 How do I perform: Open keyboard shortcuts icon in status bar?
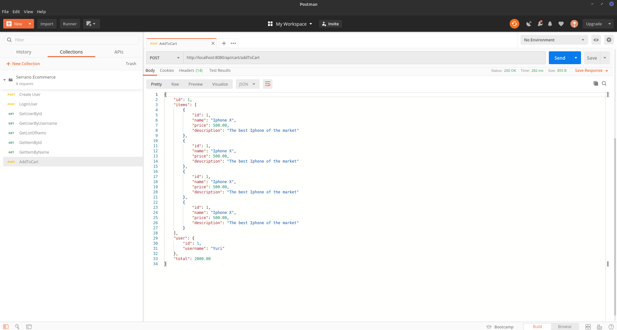point(599,326)
